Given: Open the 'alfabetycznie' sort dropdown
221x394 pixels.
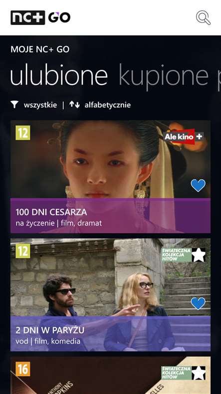Looking at the screenshot, I should click(x=108, y=105).
